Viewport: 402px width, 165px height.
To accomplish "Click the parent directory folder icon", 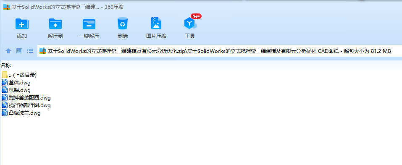I will 5,75.
